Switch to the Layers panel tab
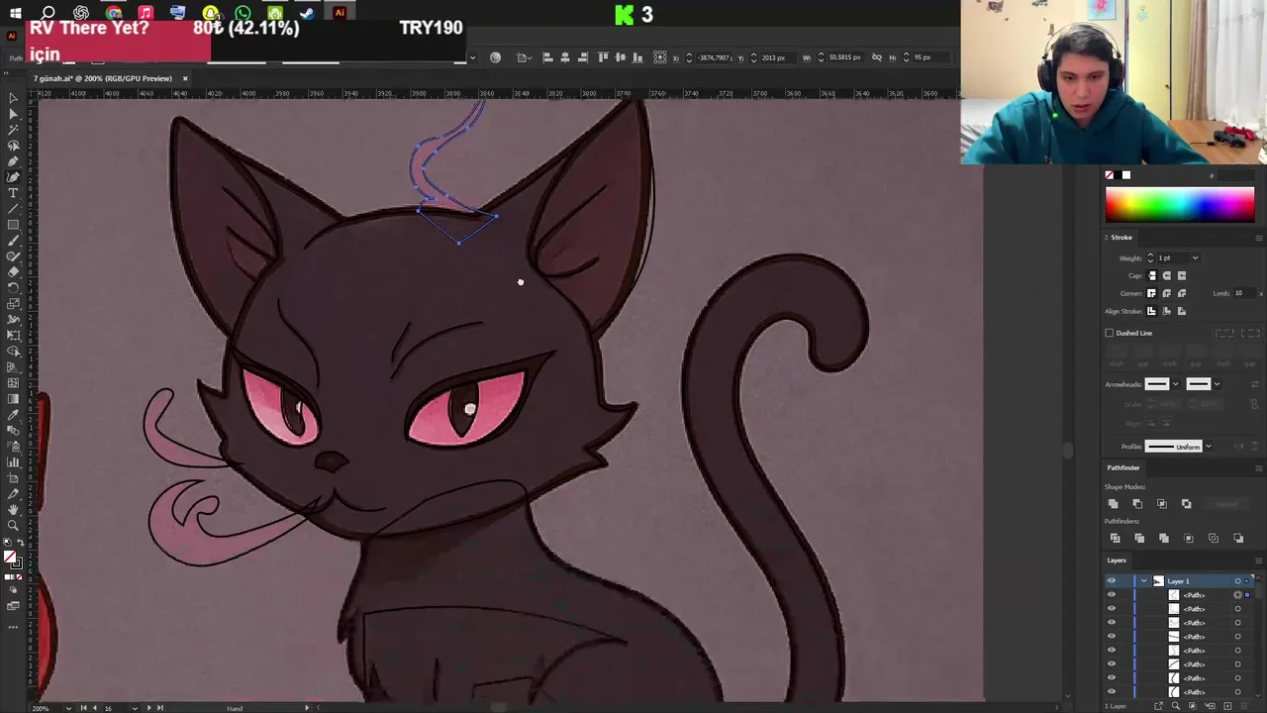Viewport: 1267px width, 713px height. click(x=1117, y=560)
